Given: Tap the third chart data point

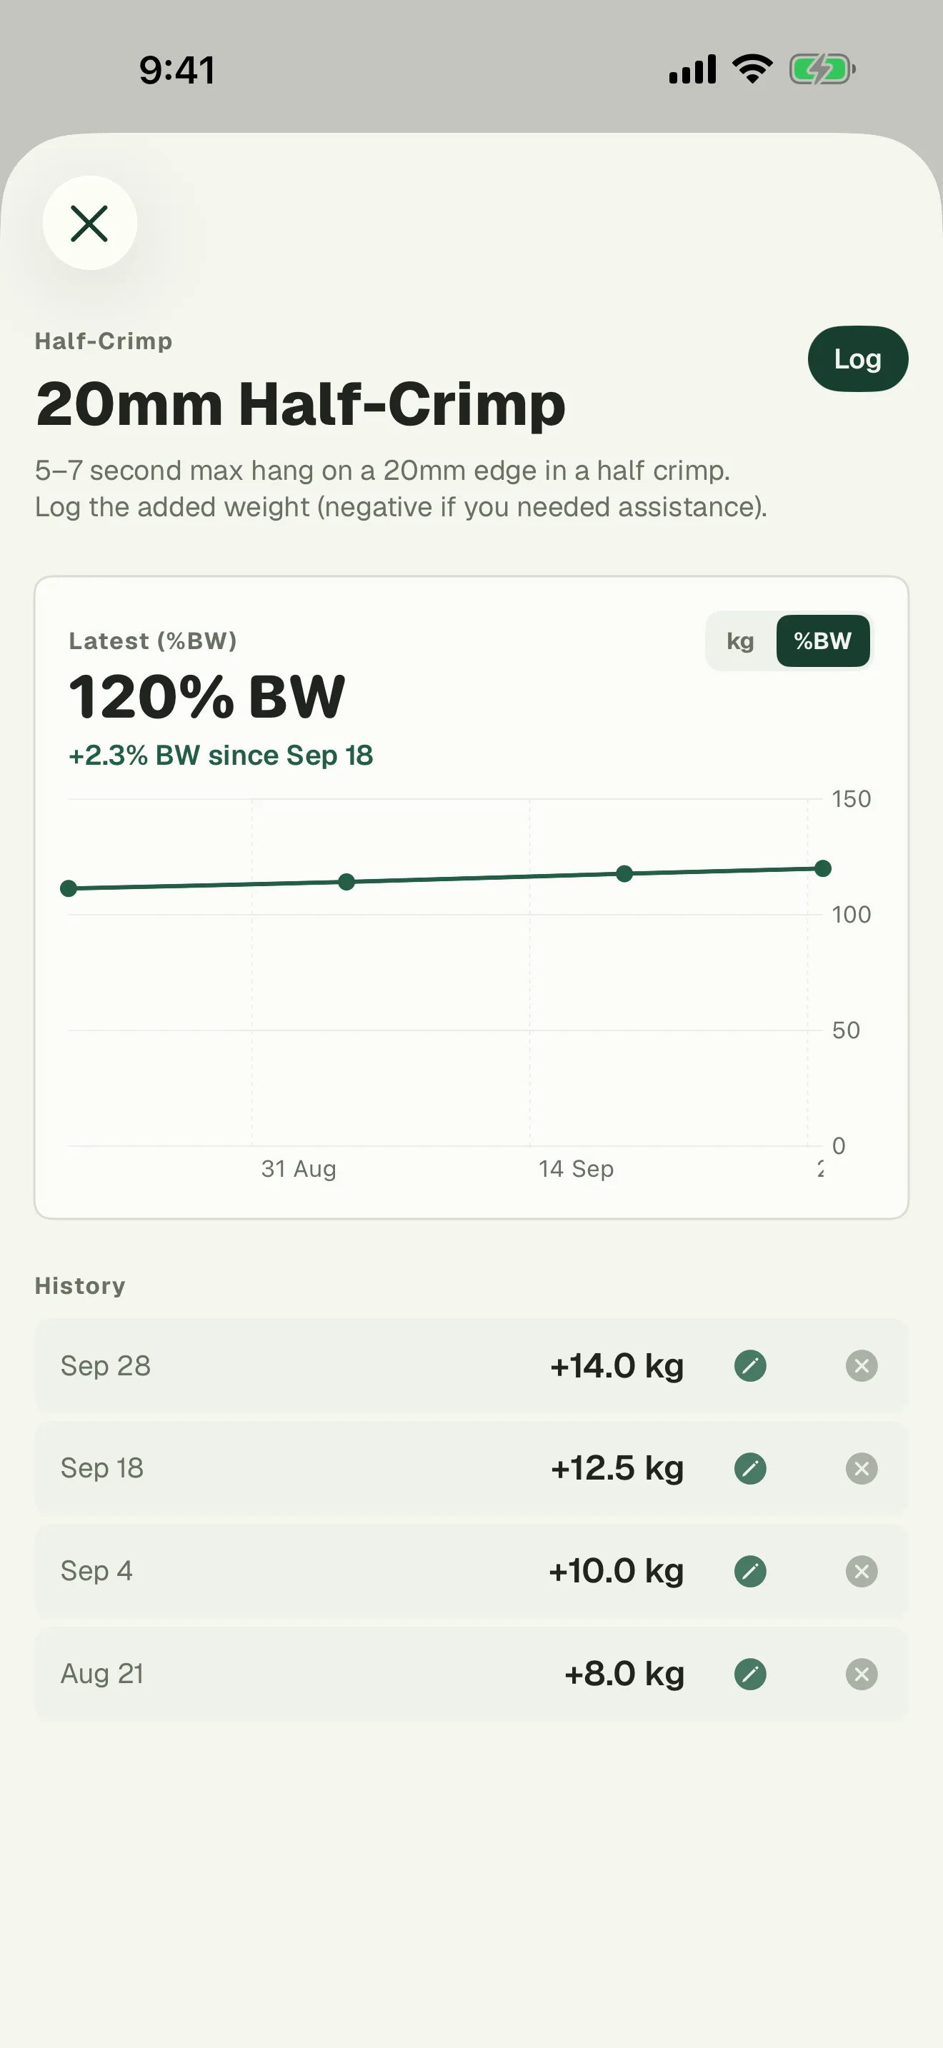Looking at the screenshot, I should click(625, 874).
